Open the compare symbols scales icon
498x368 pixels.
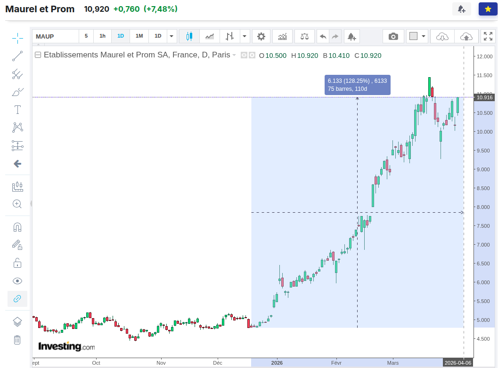pos(304,37)
